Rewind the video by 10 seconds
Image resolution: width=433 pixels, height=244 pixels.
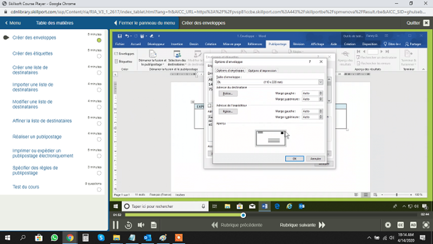coord(128,225)
